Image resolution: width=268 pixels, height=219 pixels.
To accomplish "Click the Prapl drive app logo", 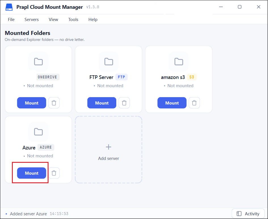I will click(x=9, y=7).
